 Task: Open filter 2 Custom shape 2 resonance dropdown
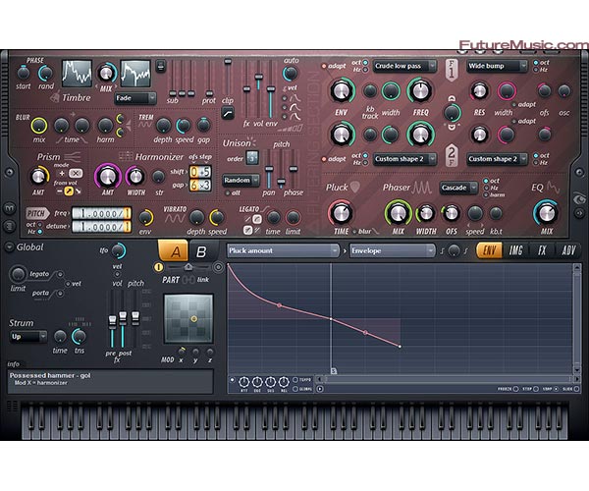click(x=497, y=159)
